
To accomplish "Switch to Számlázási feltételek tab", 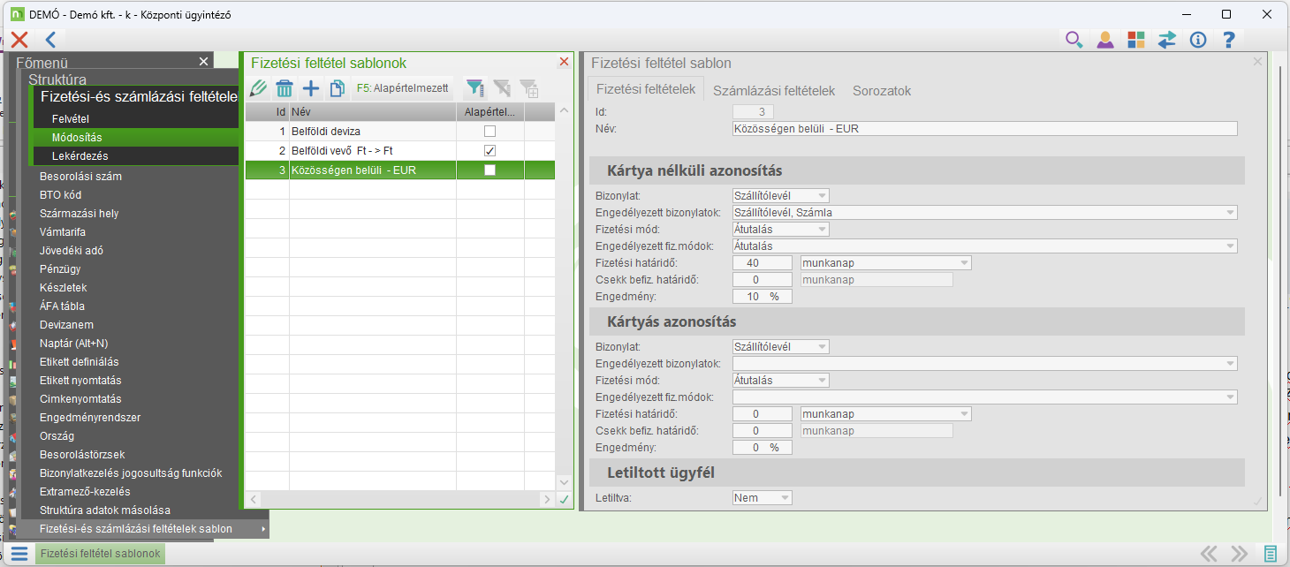I will (x=774, y=91).
